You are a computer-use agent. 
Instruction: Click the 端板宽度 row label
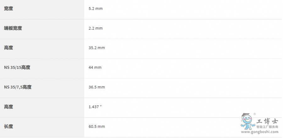coord(13,28)
